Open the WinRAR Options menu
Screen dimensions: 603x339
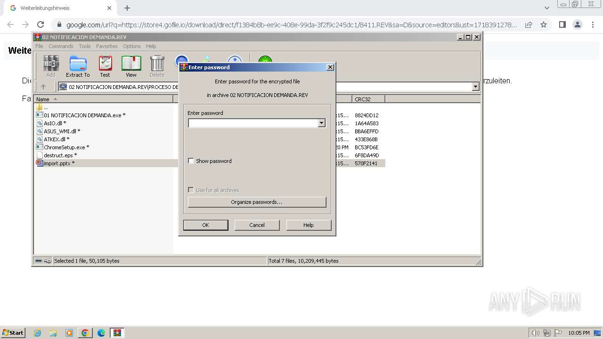[132, 46]
